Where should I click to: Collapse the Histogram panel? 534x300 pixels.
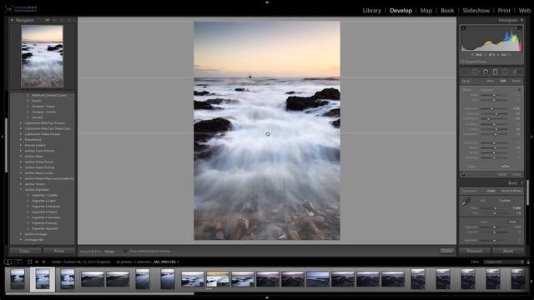(521, 20)
